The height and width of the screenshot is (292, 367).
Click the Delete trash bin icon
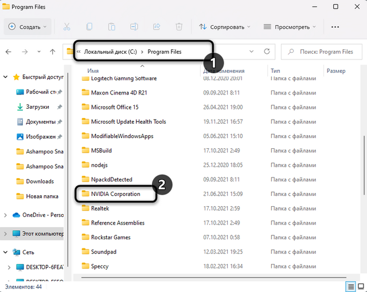(179, 27)
